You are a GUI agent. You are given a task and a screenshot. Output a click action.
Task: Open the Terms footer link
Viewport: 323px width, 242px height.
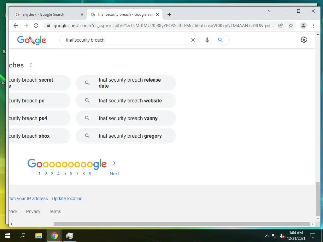coord(55,211)
